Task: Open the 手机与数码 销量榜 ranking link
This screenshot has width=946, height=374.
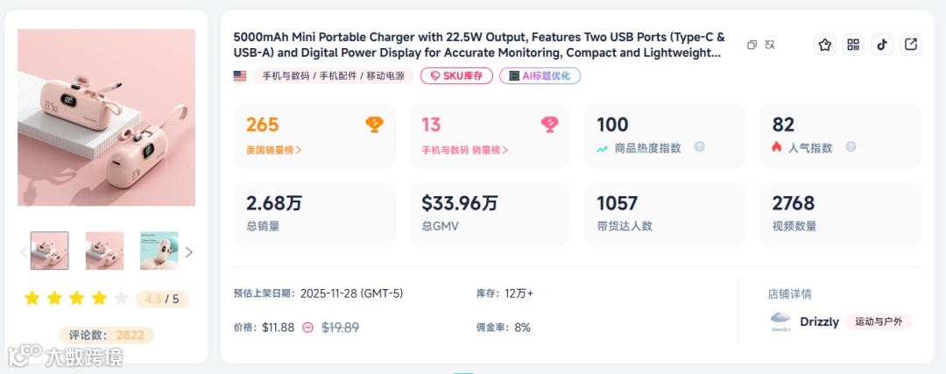Action: point(465,150)
